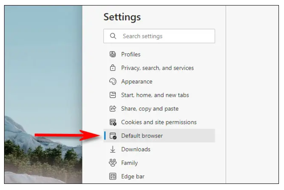This screenshot has width=284, height=190.
Task: Click the Default browser icon
Action: click(113, 135)
